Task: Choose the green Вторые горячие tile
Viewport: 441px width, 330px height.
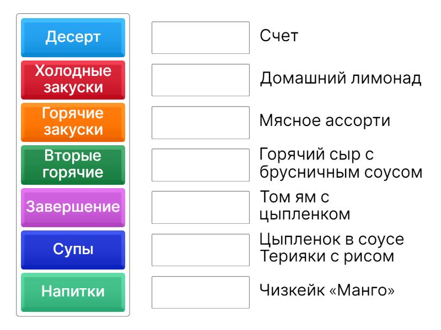Action: click(x=73, y=164)
